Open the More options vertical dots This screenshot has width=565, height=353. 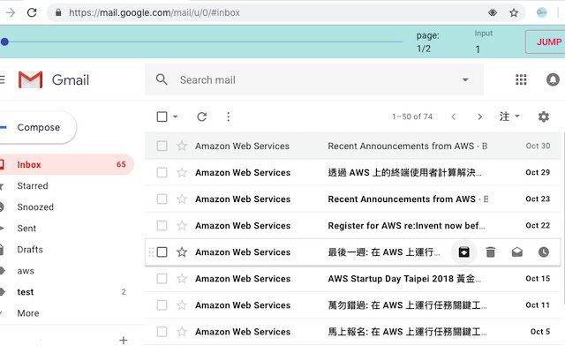pyautogui.click(x=228, y=116)
